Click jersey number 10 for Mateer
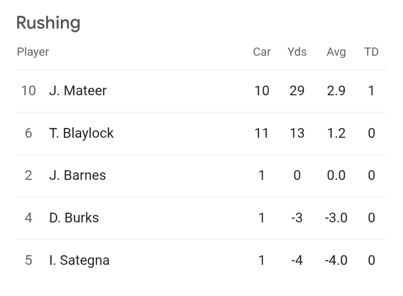Viewport: 403px width, 296px height. coord(28,91)
